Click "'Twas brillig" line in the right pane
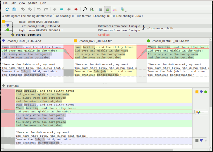This screenshot has width=213, height=152. click(x=178, y=47)
